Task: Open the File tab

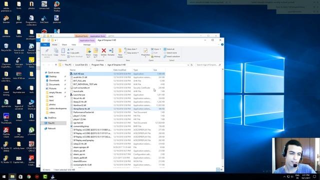Action: tap(45, 44)
